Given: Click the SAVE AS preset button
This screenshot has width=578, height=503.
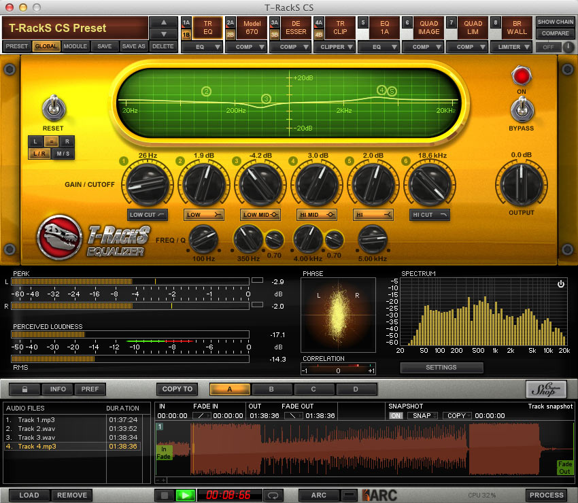Looking at the screenshot, I should coord(133,47).
